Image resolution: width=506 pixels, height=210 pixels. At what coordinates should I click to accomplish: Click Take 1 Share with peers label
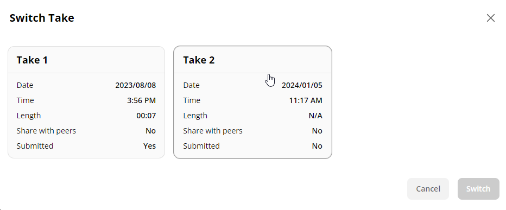46,131
